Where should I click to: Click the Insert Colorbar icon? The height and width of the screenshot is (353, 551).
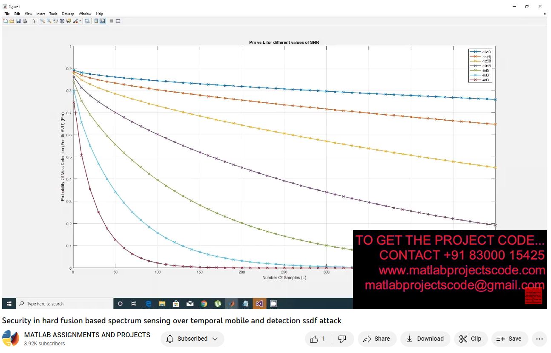[96, 21]
